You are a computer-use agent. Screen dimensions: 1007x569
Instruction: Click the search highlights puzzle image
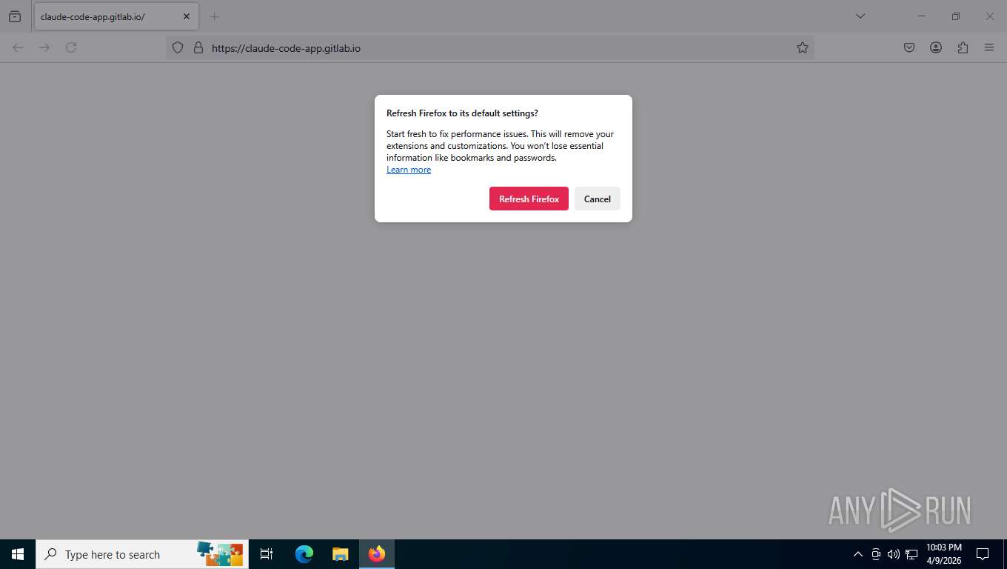click(x=220, y=554)
